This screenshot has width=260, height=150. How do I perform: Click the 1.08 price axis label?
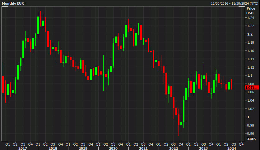pos(251,84)
